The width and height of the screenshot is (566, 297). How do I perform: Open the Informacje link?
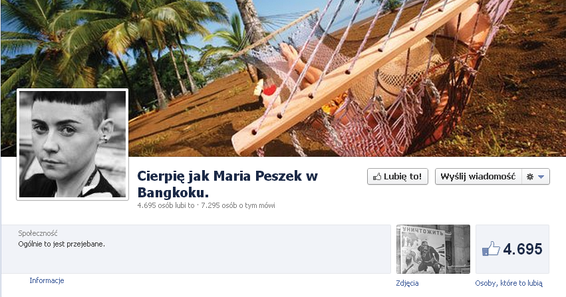pyautogui.click(x=47, y=280)
